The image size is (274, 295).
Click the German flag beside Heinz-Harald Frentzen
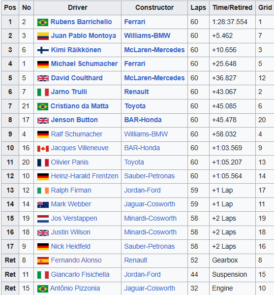(x=43, y=176)
